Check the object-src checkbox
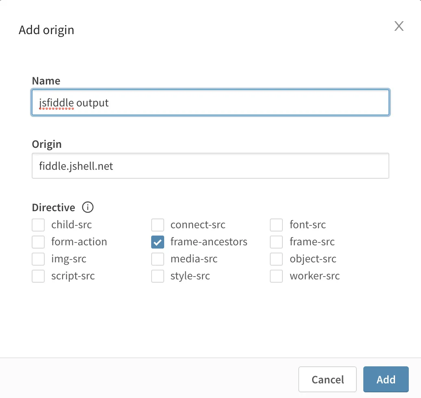Screen dimensions: 421x398 click(x=276, y=259)
